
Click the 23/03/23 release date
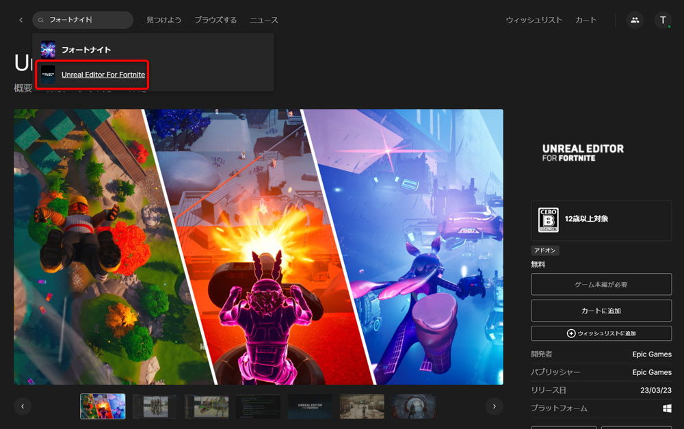(x=656, y=390)
